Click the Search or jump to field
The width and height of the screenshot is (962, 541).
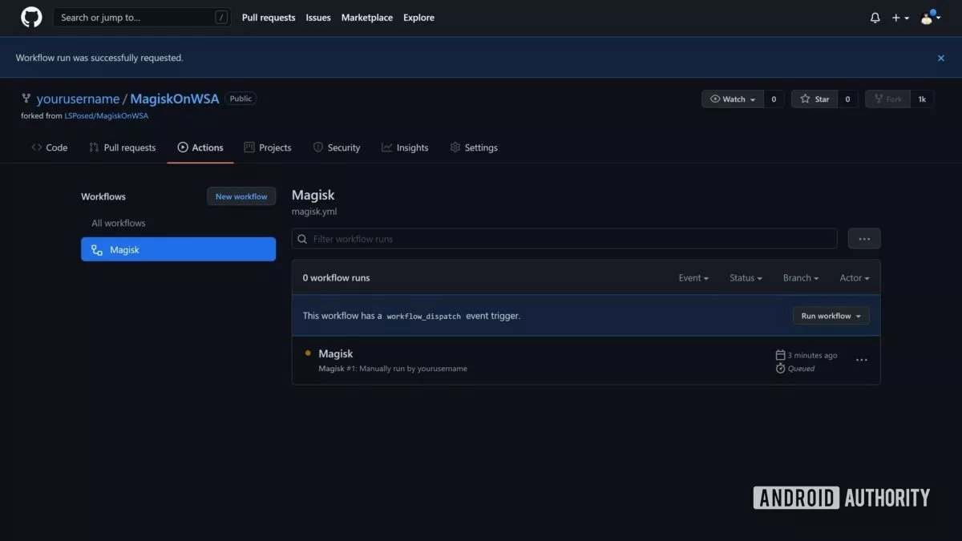tap(142, 18)
